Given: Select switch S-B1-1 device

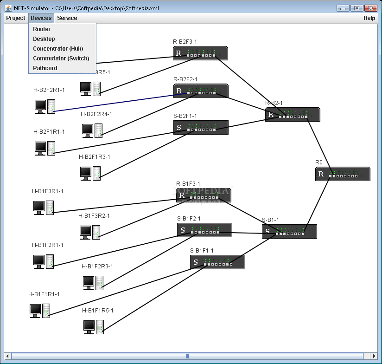Looking at the screenshot, I should pos(289,231).
